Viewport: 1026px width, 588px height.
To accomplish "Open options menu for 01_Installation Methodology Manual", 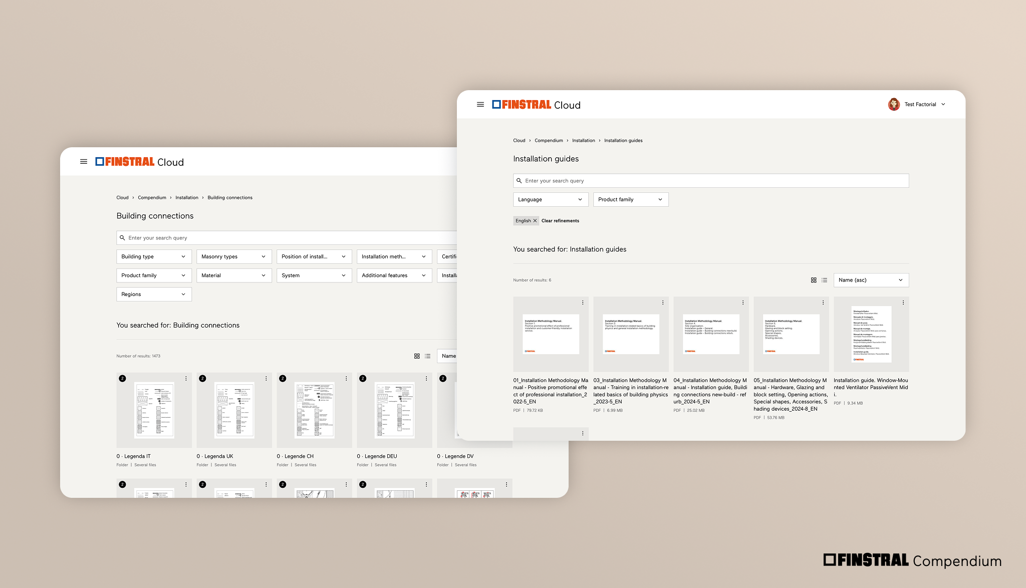I will 583,303.
